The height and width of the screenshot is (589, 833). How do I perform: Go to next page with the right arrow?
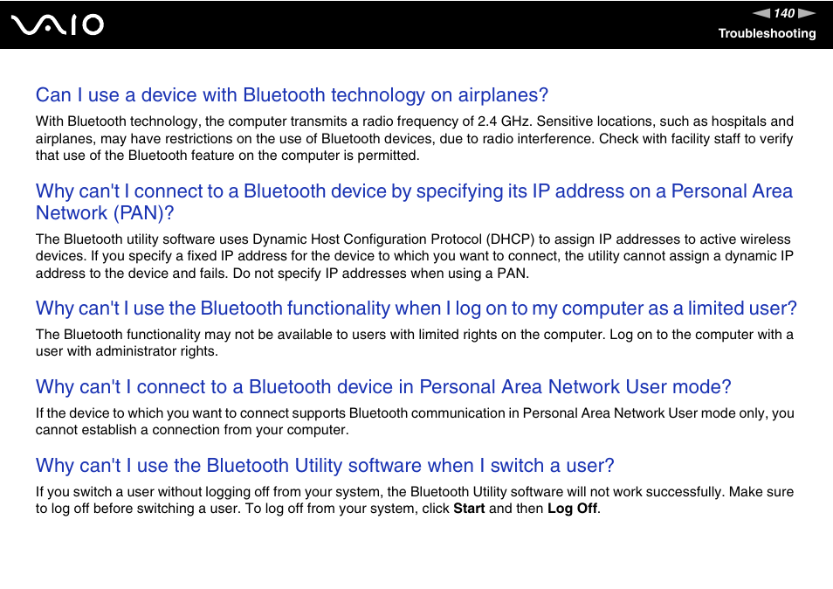(x=807, y=13)
